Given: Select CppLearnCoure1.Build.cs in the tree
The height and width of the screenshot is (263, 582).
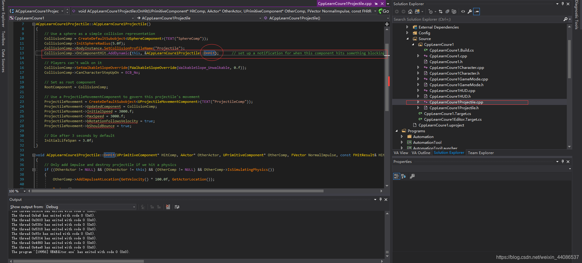Looking at the screenshot, I should pos(452,50).
